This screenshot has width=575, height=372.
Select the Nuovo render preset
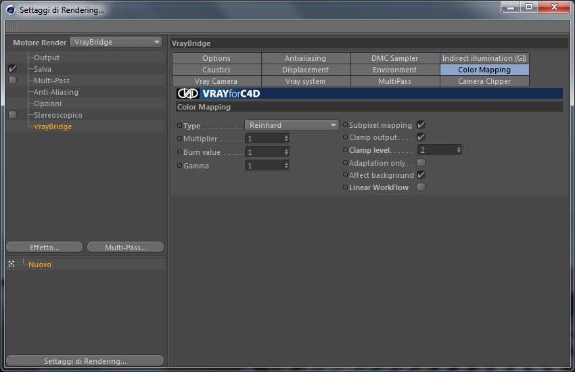coord(40,264)
